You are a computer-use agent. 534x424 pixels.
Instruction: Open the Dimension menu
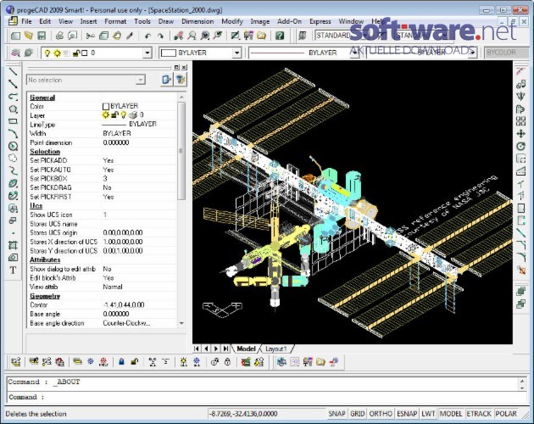pyautogui.click(x=197, y=21)
